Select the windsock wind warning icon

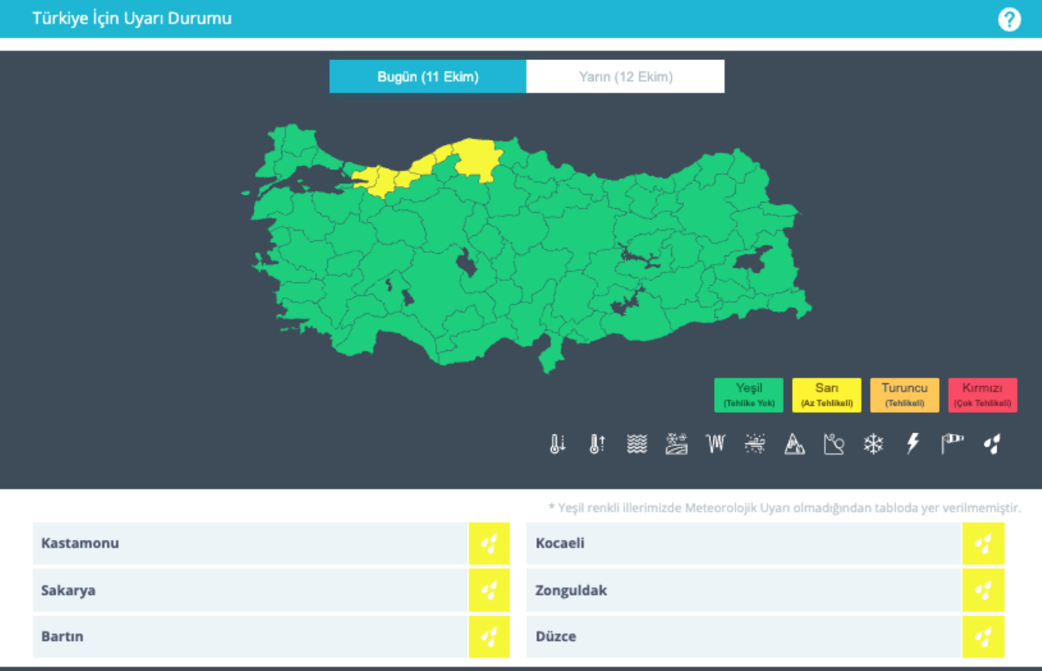click(953, 444)
